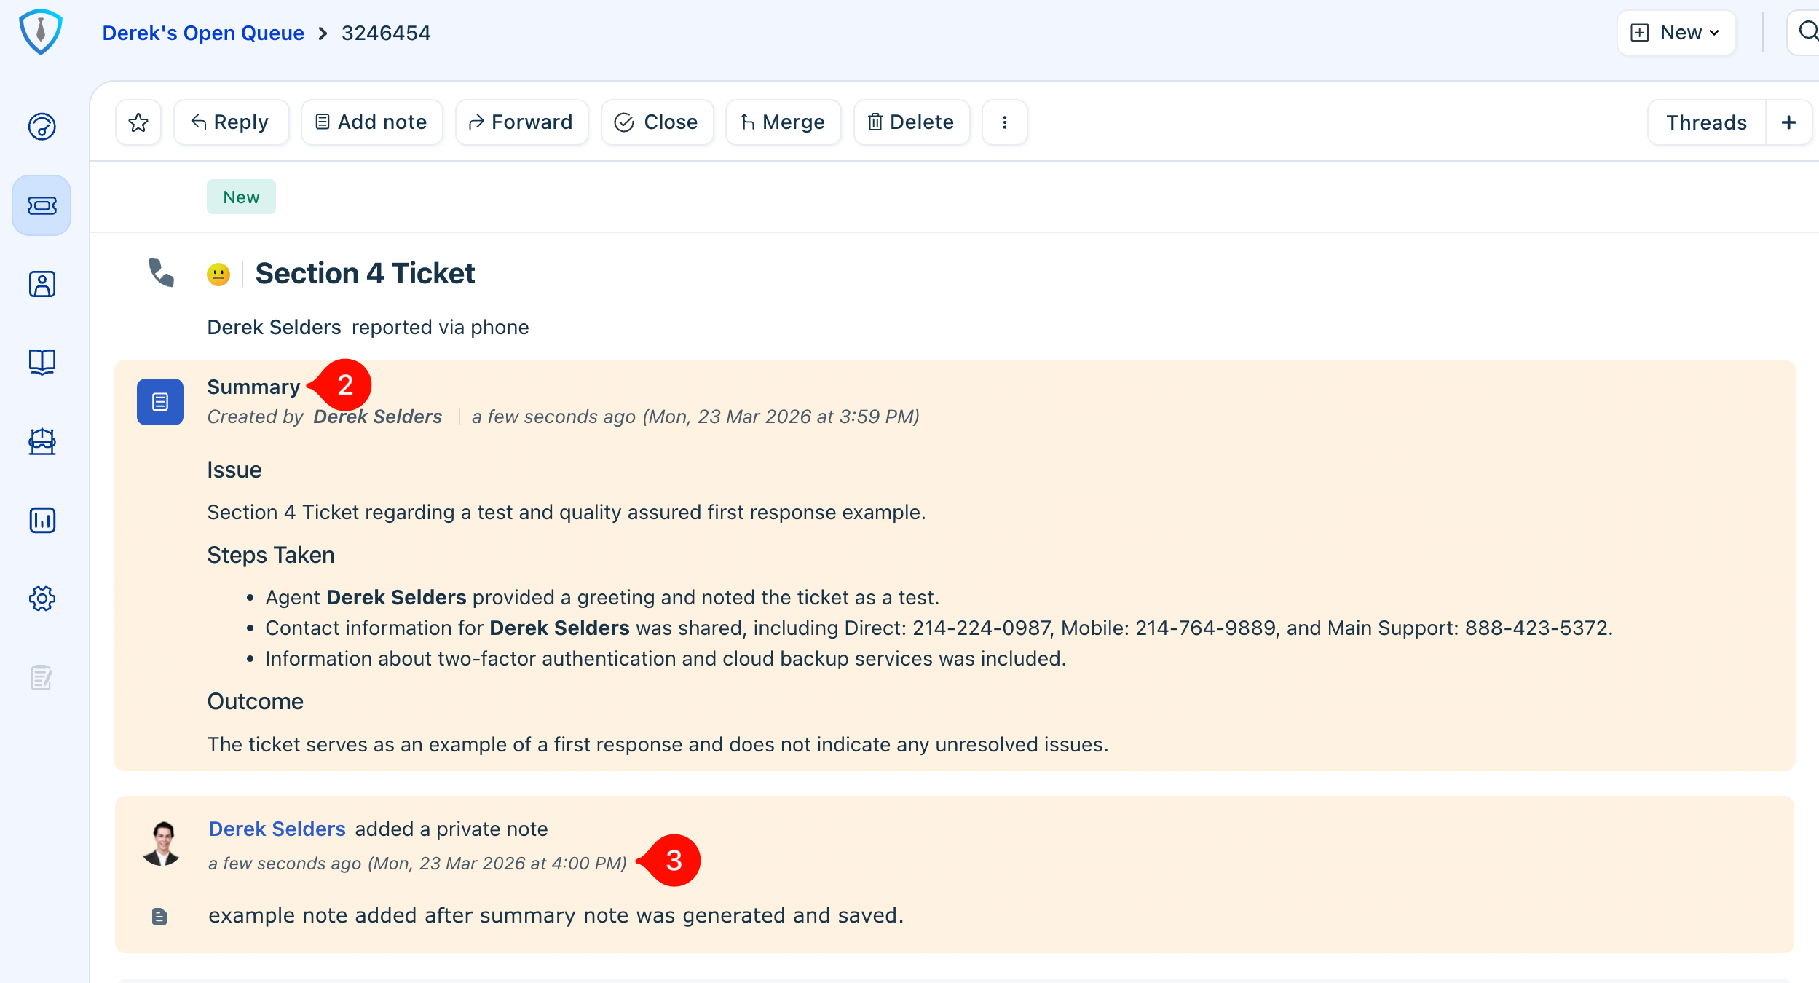Screen dimensions: 1819x983
Task: Click the Reply button
Action: point(231,122)
